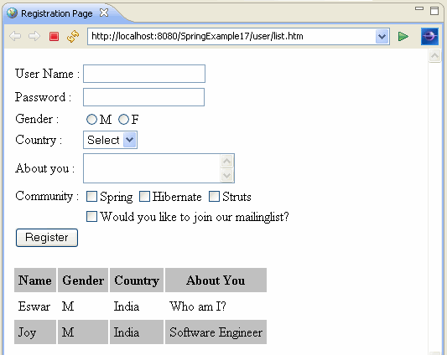The image size is (447, 355).
Task: Open the external web browser globe icon
Action: pos(429,37)
